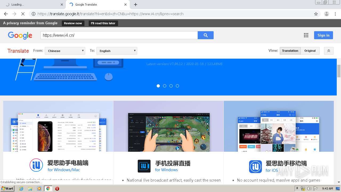Switch to the Loading... tab

[33, 5]
